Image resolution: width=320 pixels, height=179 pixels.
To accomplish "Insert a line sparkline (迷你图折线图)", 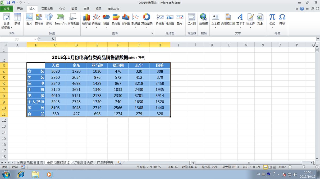I will click(x=160, y=20).
